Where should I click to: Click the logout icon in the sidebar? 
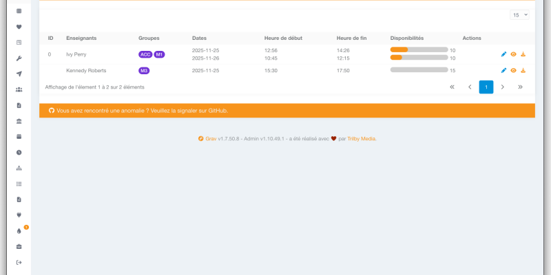(19, 263)
